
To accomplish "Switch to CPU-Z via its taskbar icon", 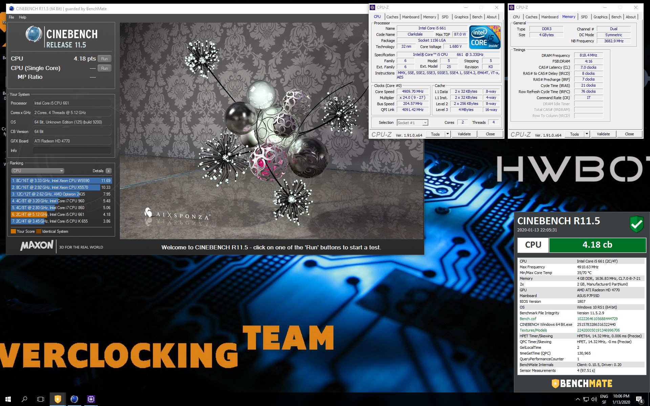I will click(x=91, y=399).
